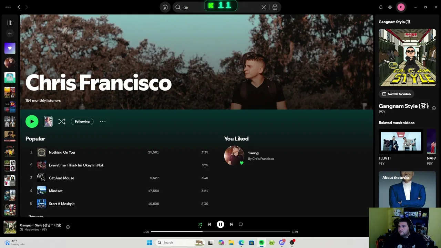Open Windows Start menu

click(x=149, y=242)
